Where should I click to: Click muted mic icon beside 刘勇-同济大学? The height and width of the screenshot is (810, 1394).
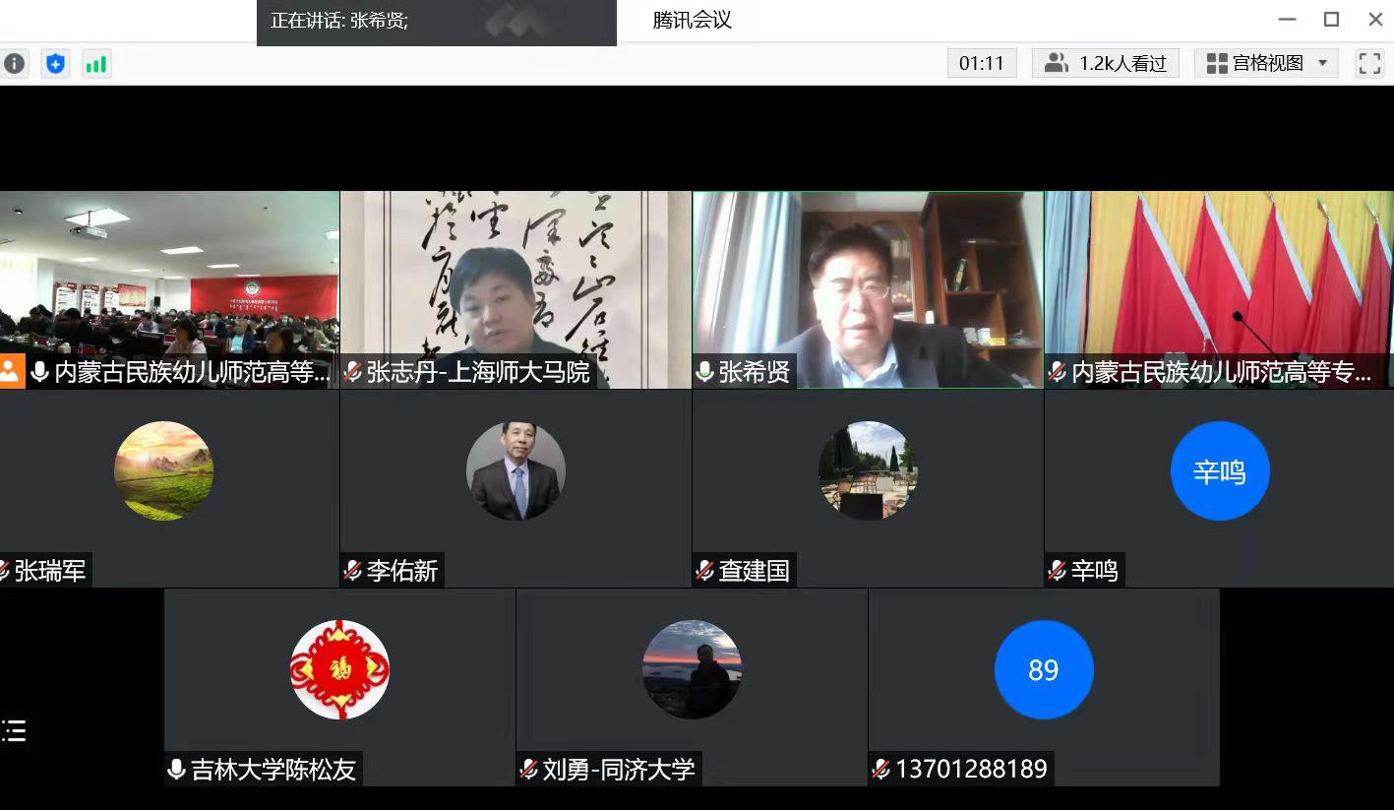pos(529,769)
